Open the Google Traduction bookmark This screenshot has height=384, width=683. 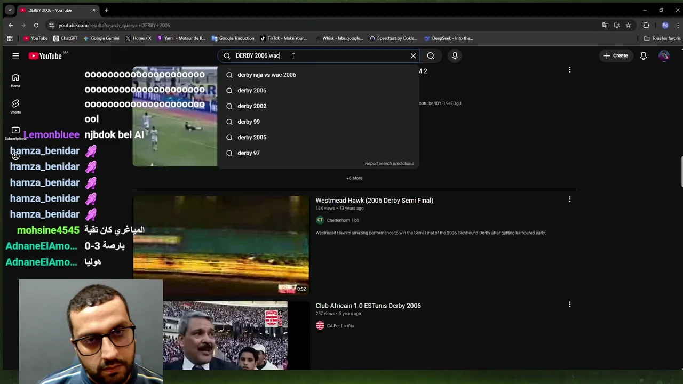click(x=233, y=38)
